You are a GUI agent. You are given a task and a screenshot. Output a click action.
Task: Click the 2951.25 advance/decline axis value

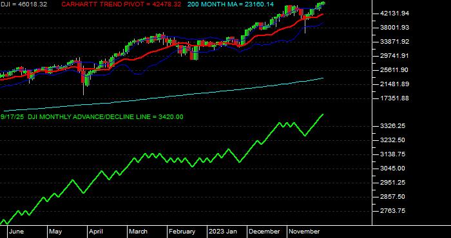(394, 183)
